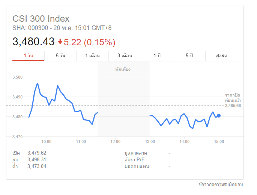Open the สูงสุด maximum range tab
This screenshot has width=257, height=195.
click(x=222, y=56)
